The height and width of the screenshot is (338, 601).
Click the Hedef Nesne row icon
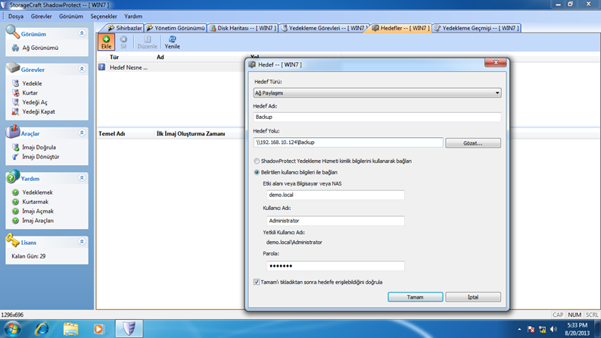(x=101, y=67)
